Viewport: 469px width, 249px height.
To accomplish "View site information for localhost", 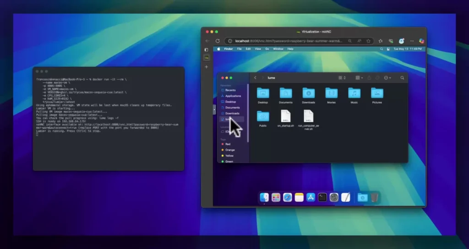I will [x=230, y=41].
